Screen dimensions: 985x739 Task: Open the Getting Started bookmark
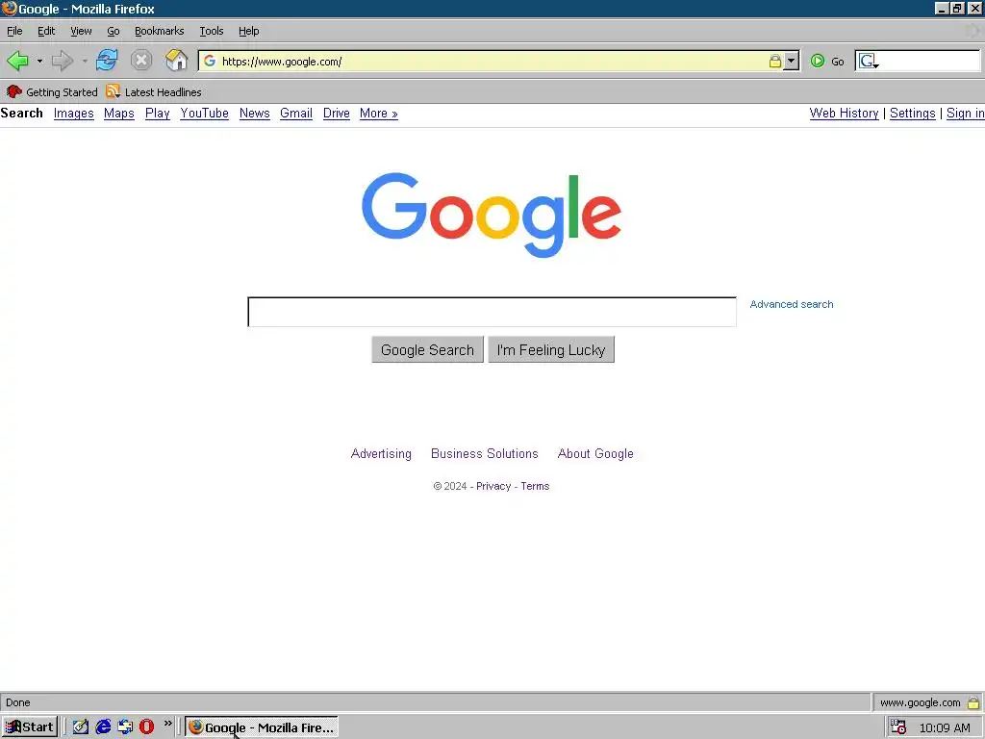[52, 91]
